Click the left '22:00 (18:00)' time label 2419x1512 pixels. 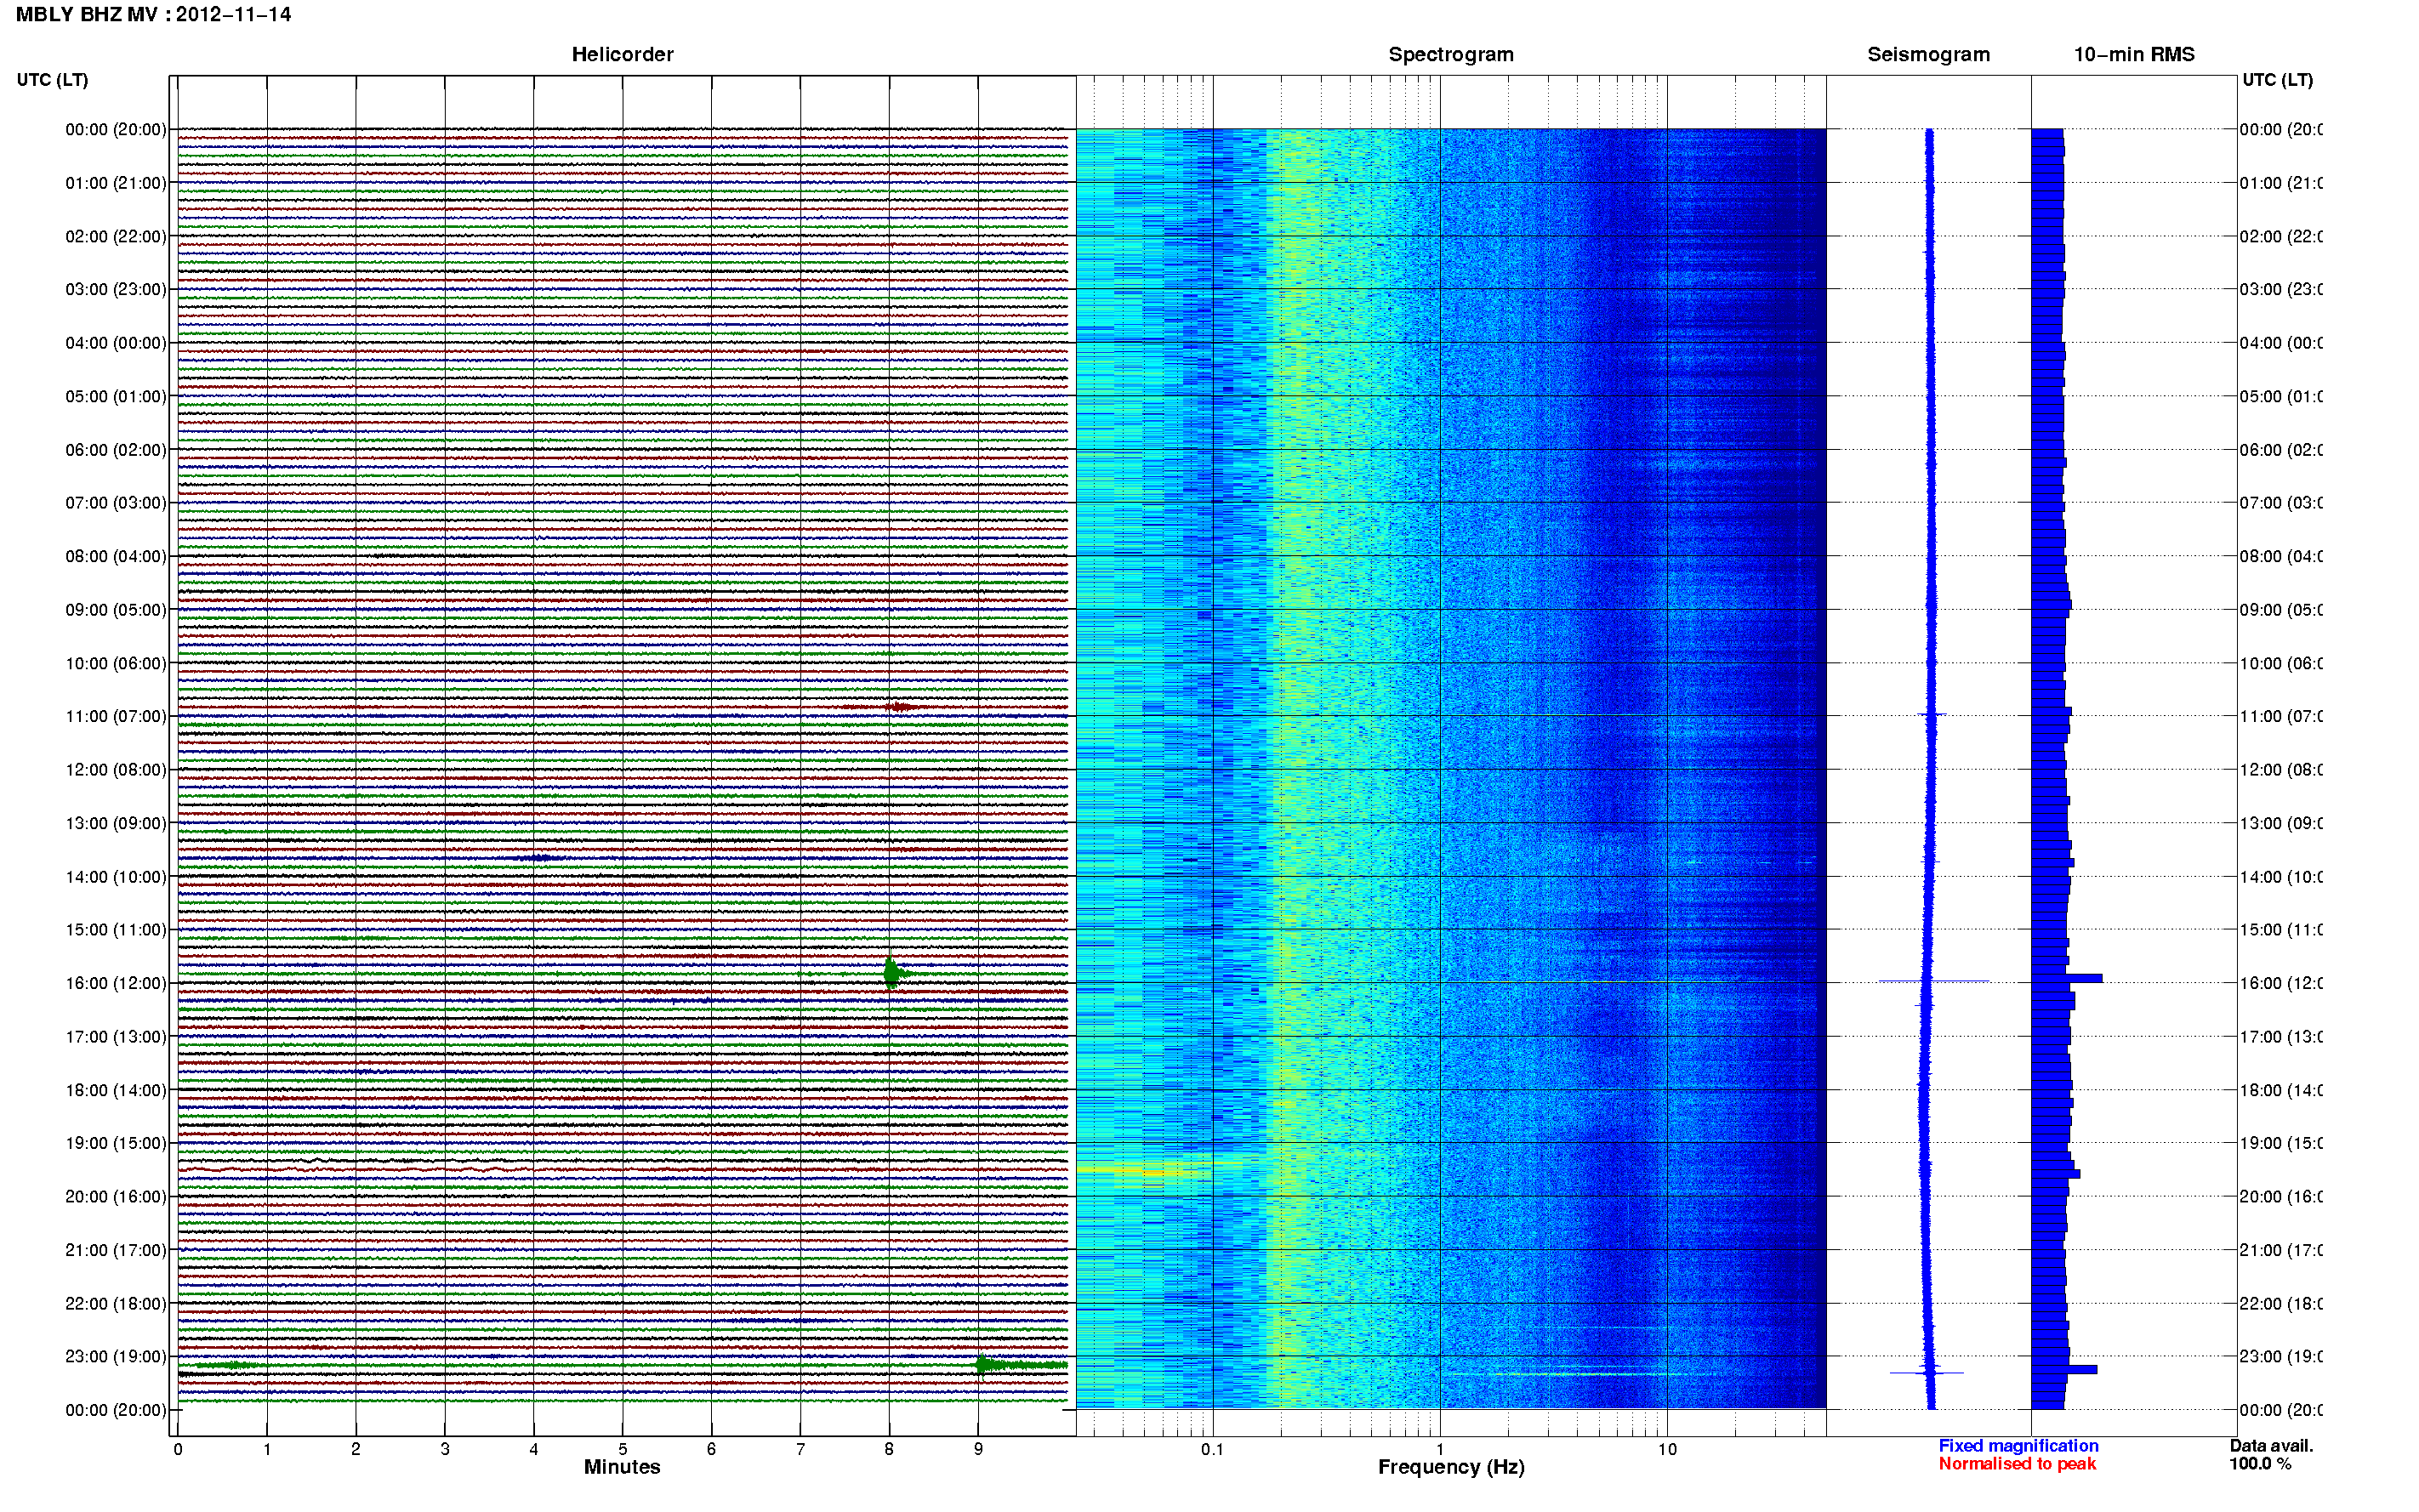116,1303
